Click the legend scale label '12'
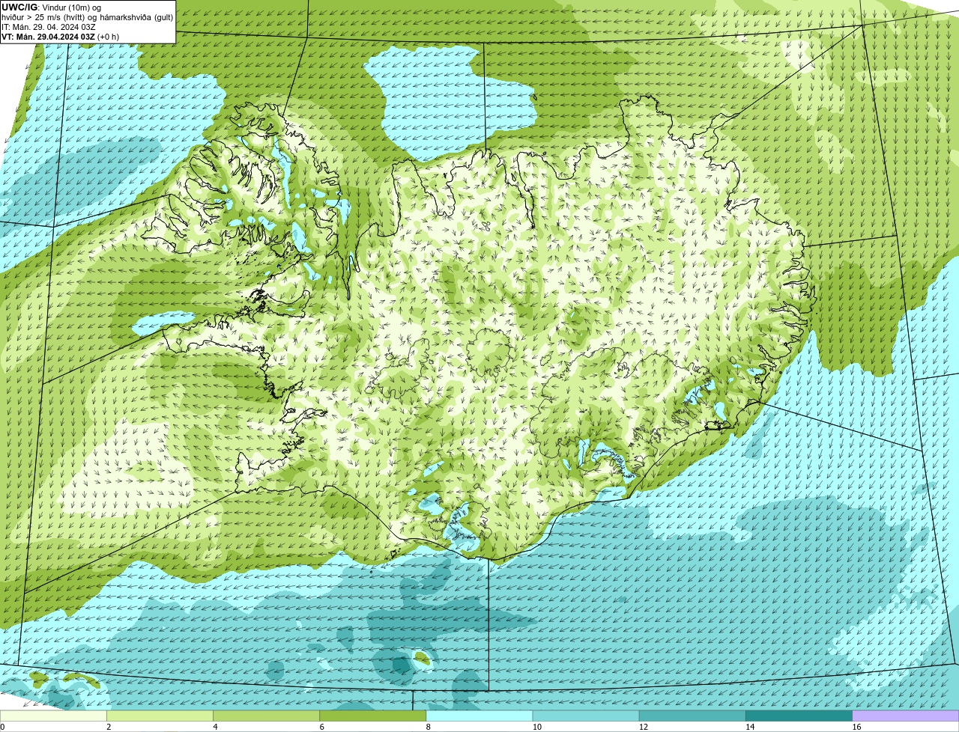This screenshot has width=959, height=732. [643, 727]
